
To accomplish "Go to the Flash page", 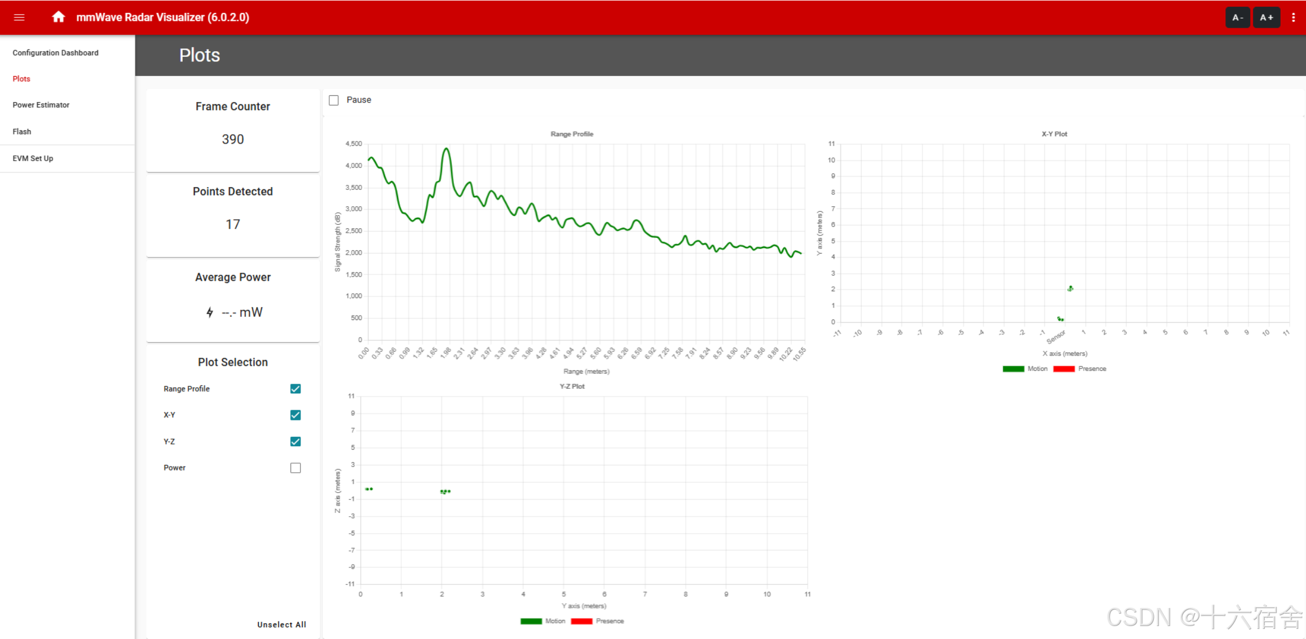I will (x=22, y=131).
